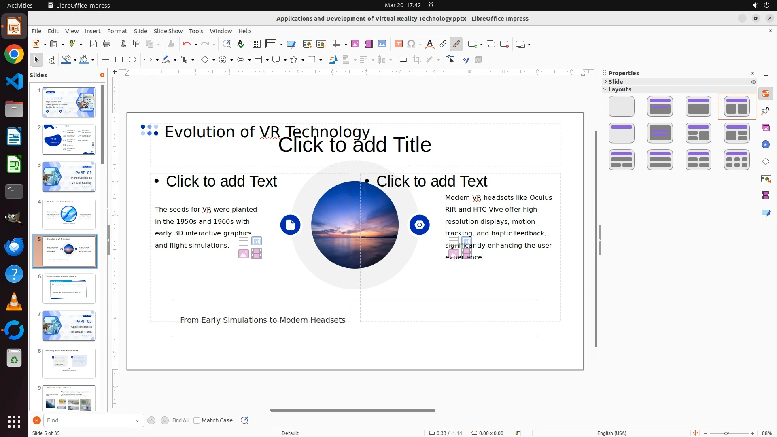Select slide 7 thumbnail in Slides panel
This screenshot has width=777, height=437.
coord(69,326)
